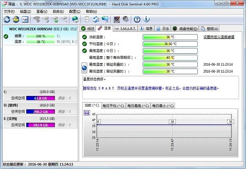The width and height of the screenshot is (246, 169).
Task: Open the 警报(A) alerts tab
Action: (209, 29)
